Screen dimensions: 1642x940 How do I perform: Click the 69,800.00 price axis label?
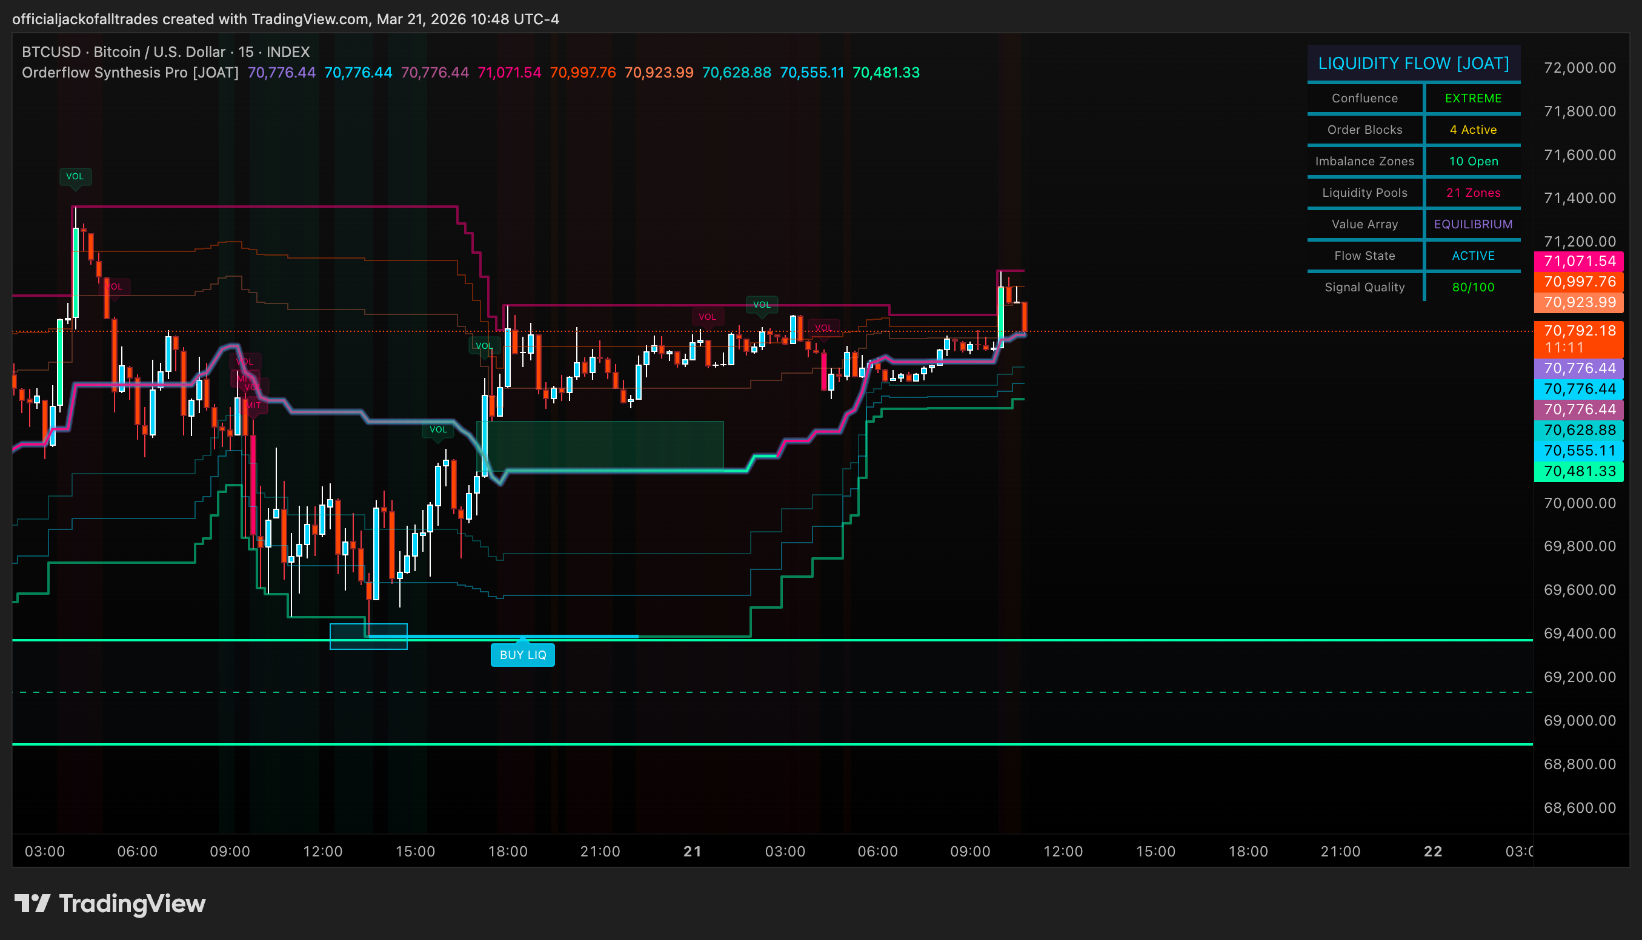pyautogui.click(x=1580, y=546)
